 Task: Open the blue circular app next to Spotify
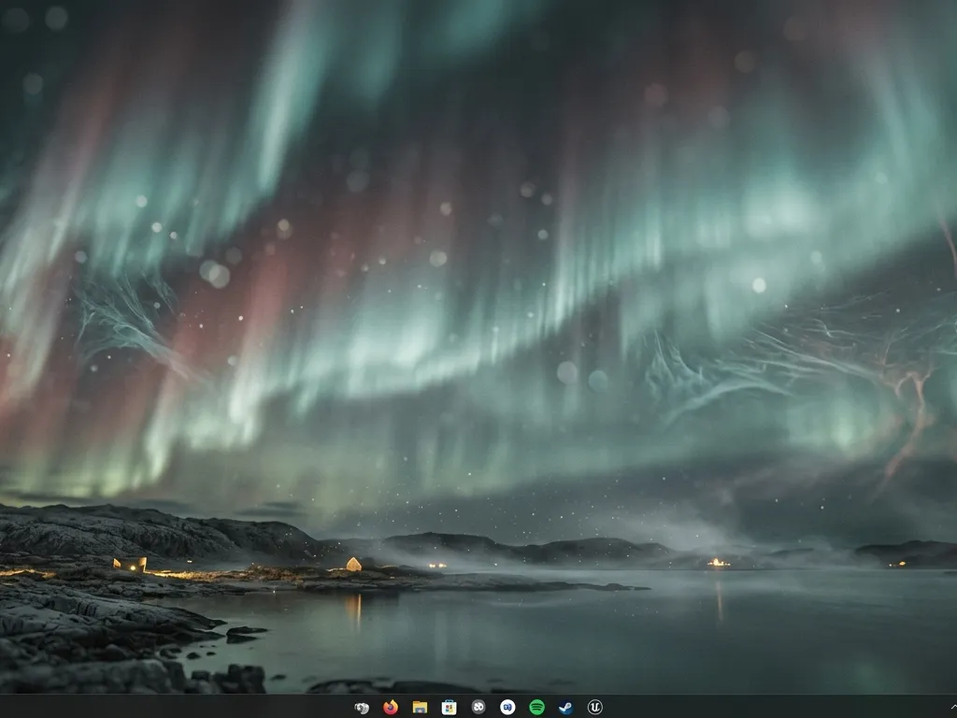click(x=507, y=708)
